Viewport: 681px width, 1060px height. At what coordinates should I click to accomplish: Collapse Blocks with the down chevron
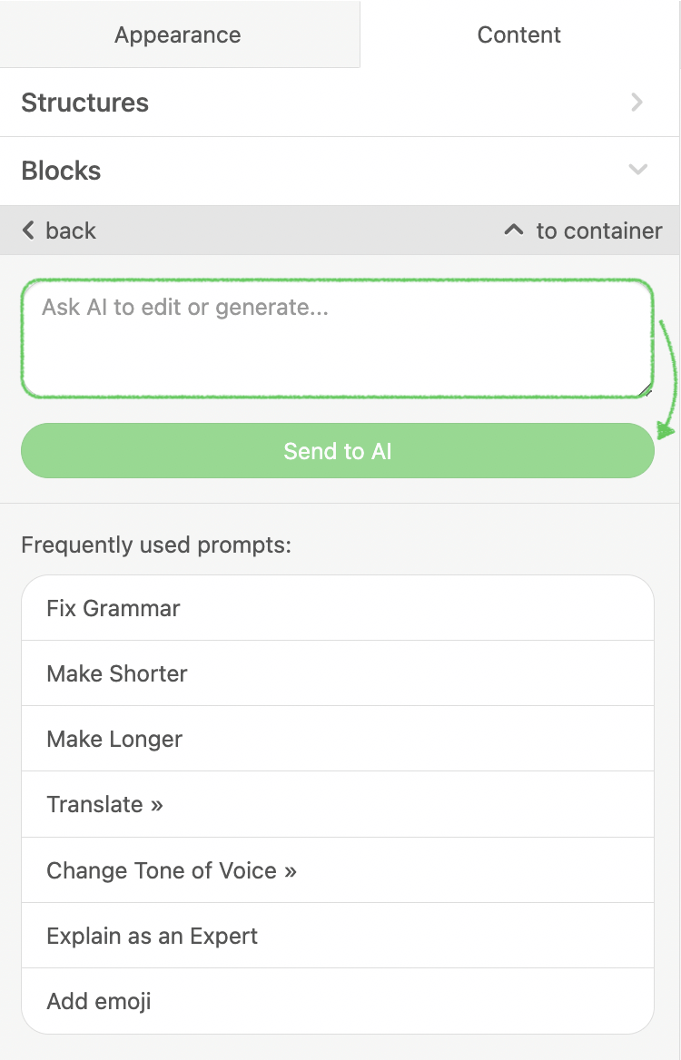coord(637,170)
